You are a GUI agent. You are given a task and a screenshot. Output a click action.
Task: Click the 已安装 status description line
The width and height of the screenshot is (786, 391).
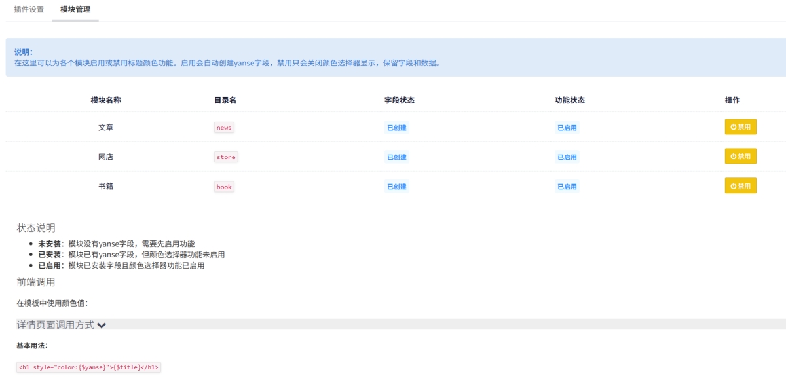(132, 254)
